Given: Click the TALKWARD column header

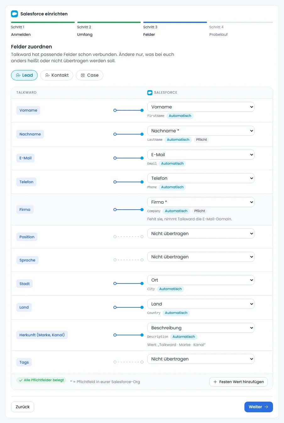Looking at the screenshot, I should click(26, 93).
